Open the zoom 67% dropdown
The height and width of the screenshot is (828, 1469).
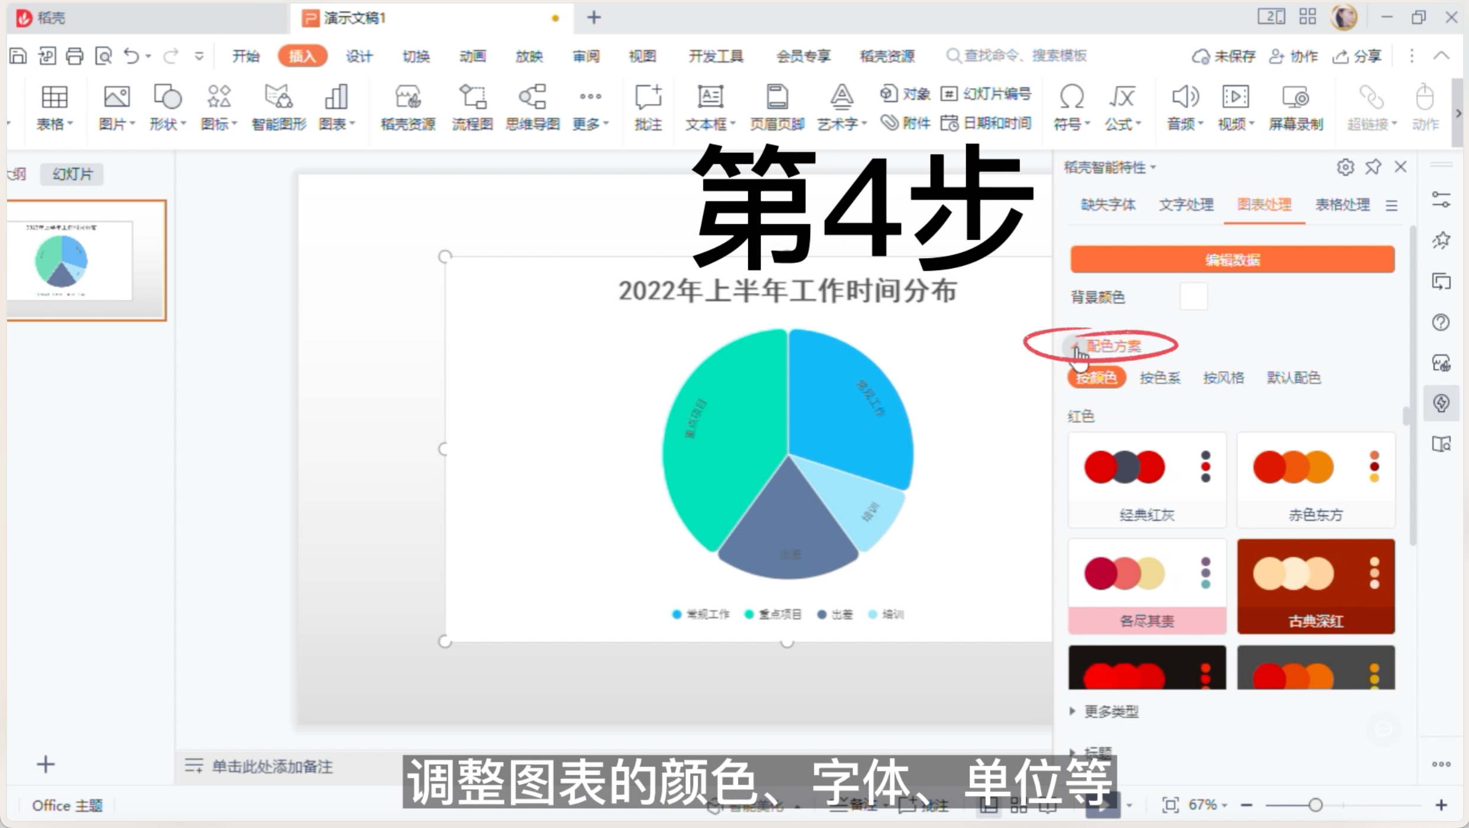tap(1224, 805)
